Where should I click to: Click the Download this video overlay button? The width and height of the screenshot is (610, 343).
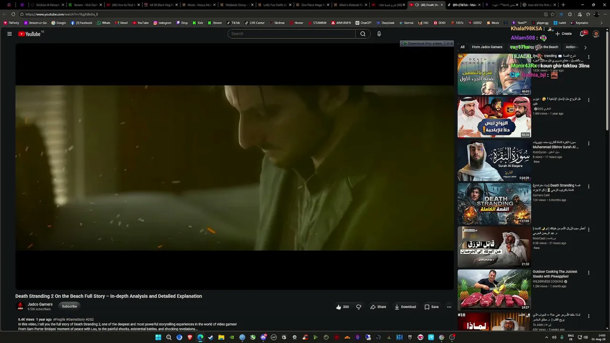pos(423,43)
